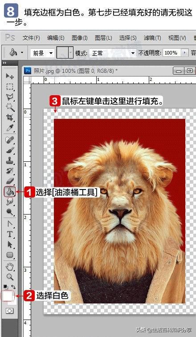This screenshot has width=196, height=337.
Task: Select the Move tool
Action: [10, 76]
